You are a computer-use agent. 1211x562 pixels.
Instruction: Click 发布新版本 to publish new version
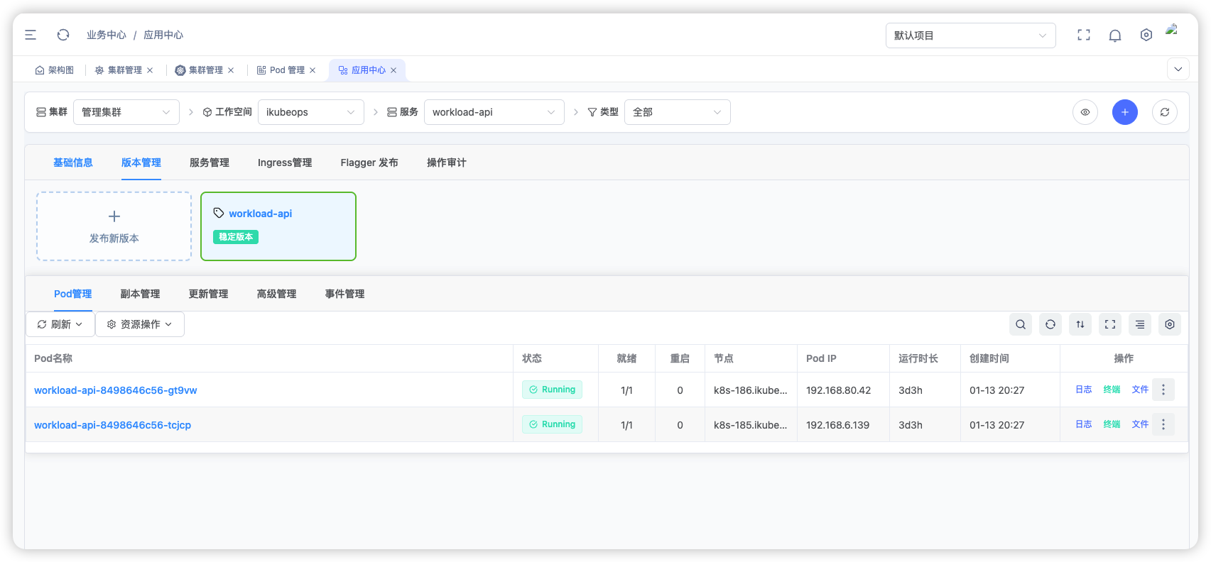[x=114, y=226]
